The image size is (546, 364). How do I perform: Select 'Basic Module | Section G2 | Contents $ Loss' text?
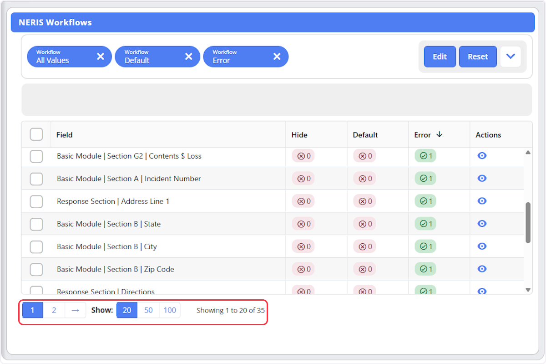point(129,156)
